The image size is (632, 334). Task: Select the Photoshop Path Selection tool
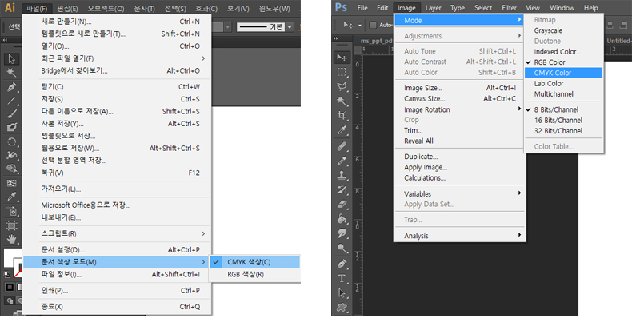click(x=342, y=293)
